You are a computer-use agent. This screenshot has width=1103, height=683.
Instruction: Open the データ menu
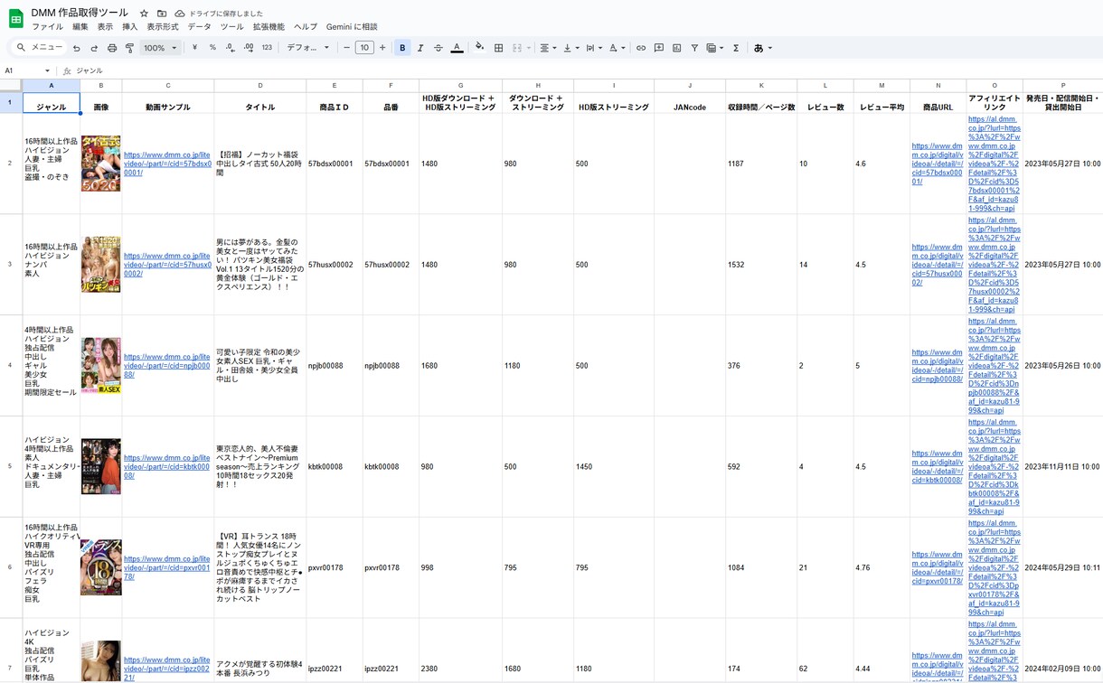199,27
